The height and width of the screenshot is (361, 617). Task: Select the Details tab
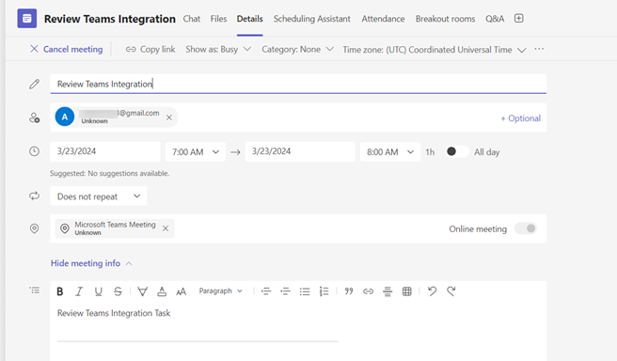(x=250, y=19)
